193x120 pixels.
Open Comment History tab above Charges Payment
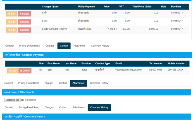tap(100, 46)
